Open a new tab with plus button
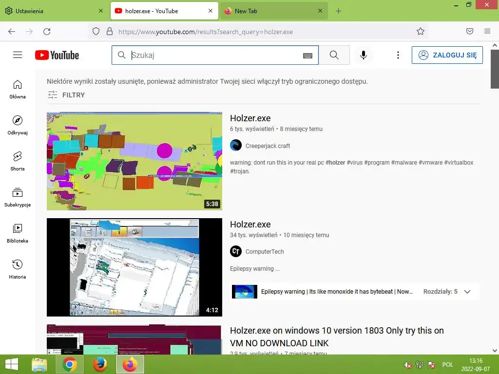499x374 pixels. [x=338, y=11]
